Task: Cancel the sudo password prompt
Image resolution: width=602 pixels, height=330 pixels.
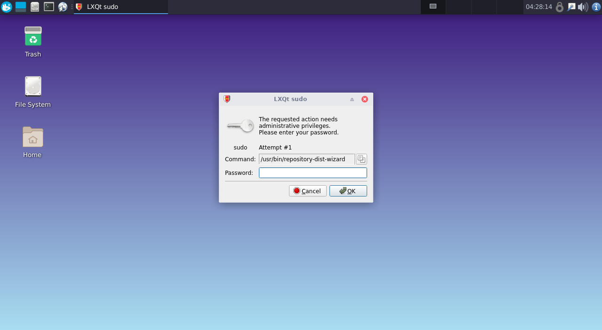Action: coord(307,191)
